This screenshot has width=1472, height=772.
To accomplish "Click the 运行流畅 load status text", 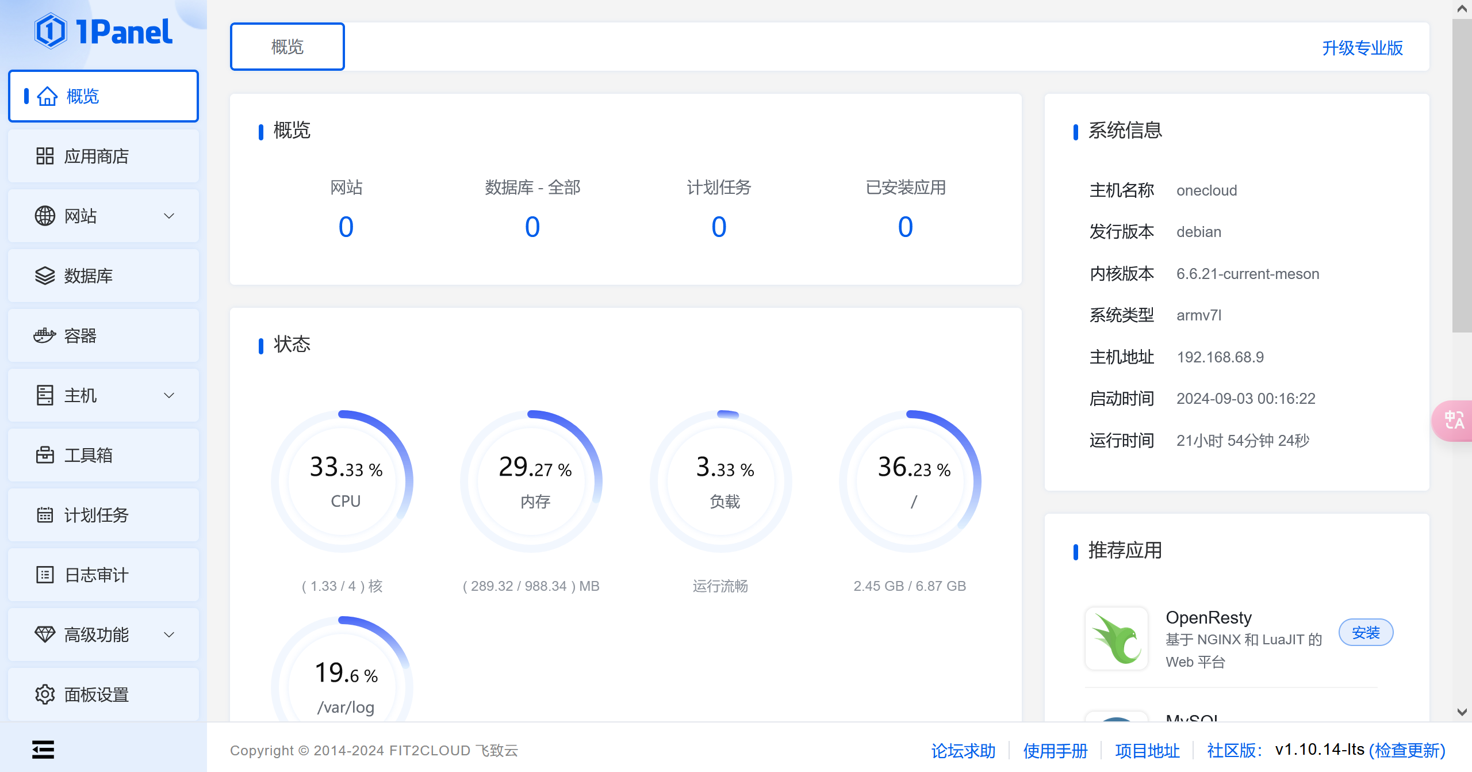I will point(720,586).
